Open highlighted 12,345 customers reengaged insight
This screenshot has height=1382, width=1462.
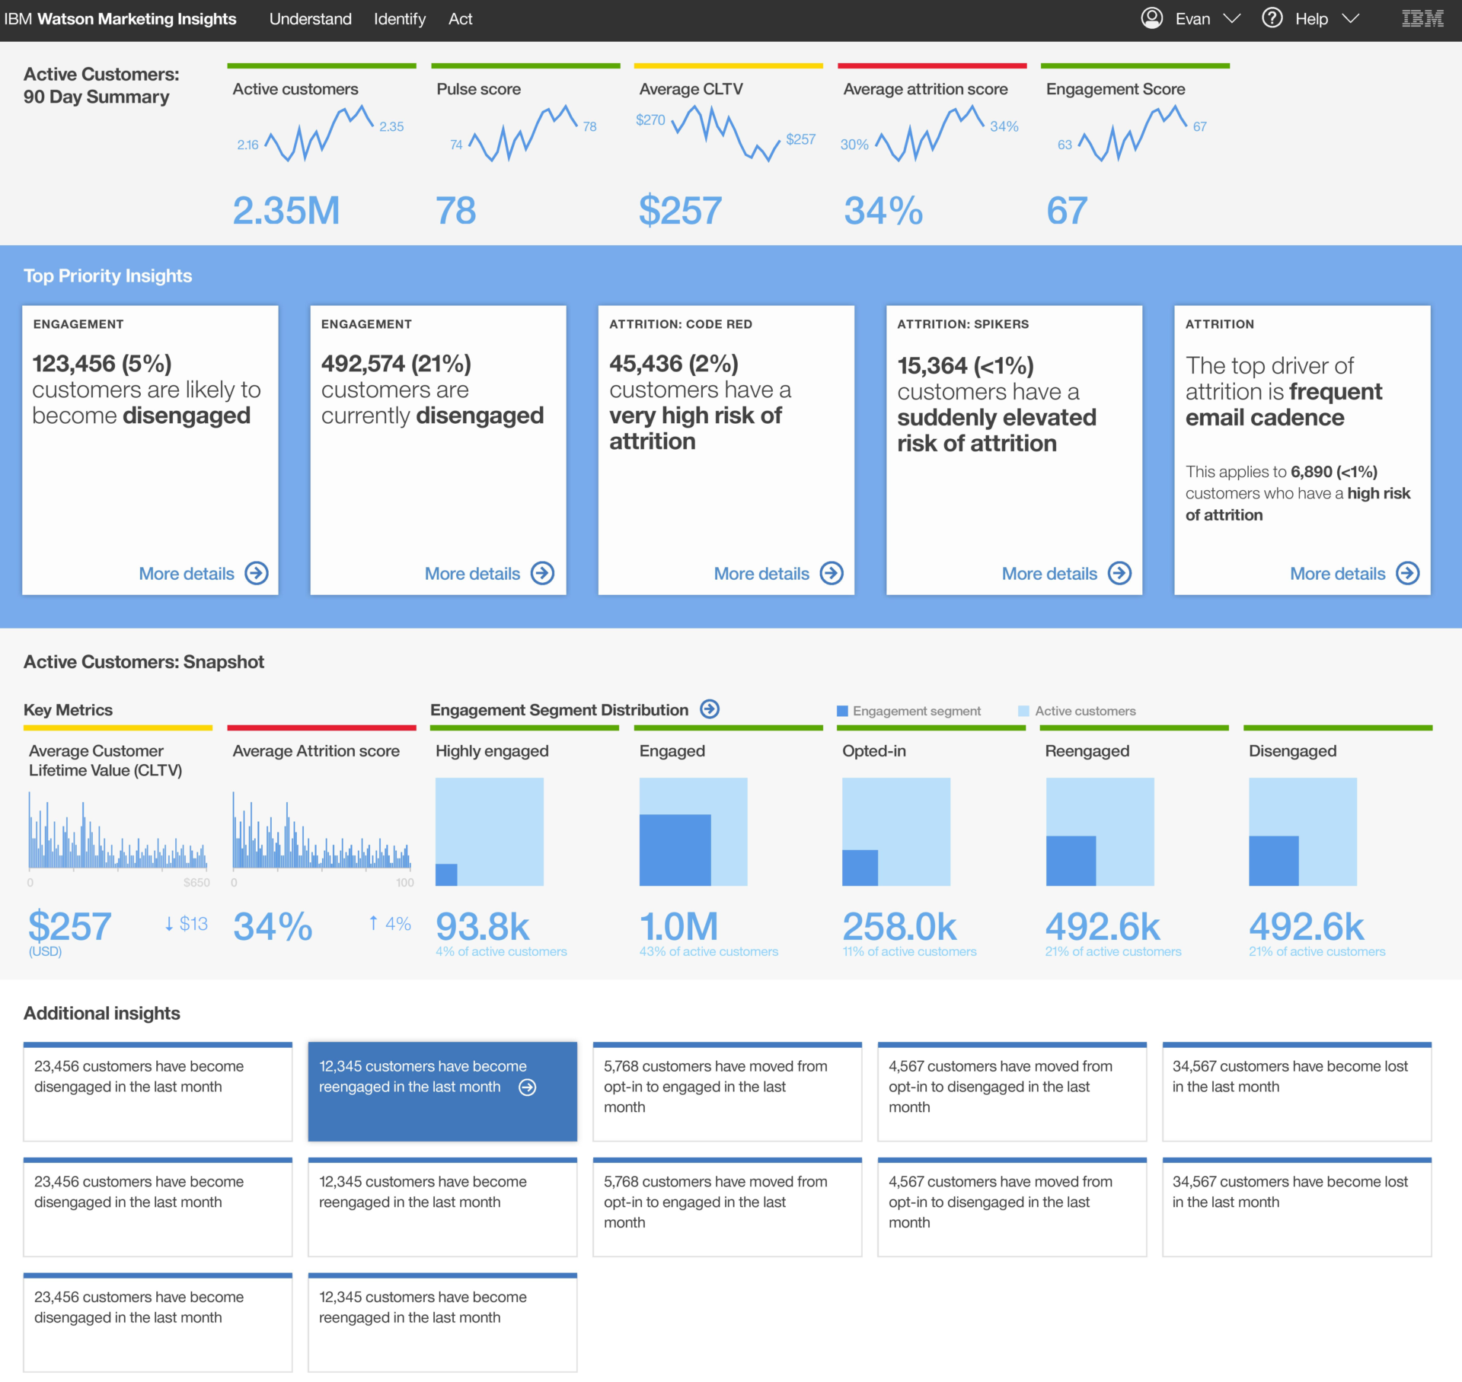coord(442,1091)
